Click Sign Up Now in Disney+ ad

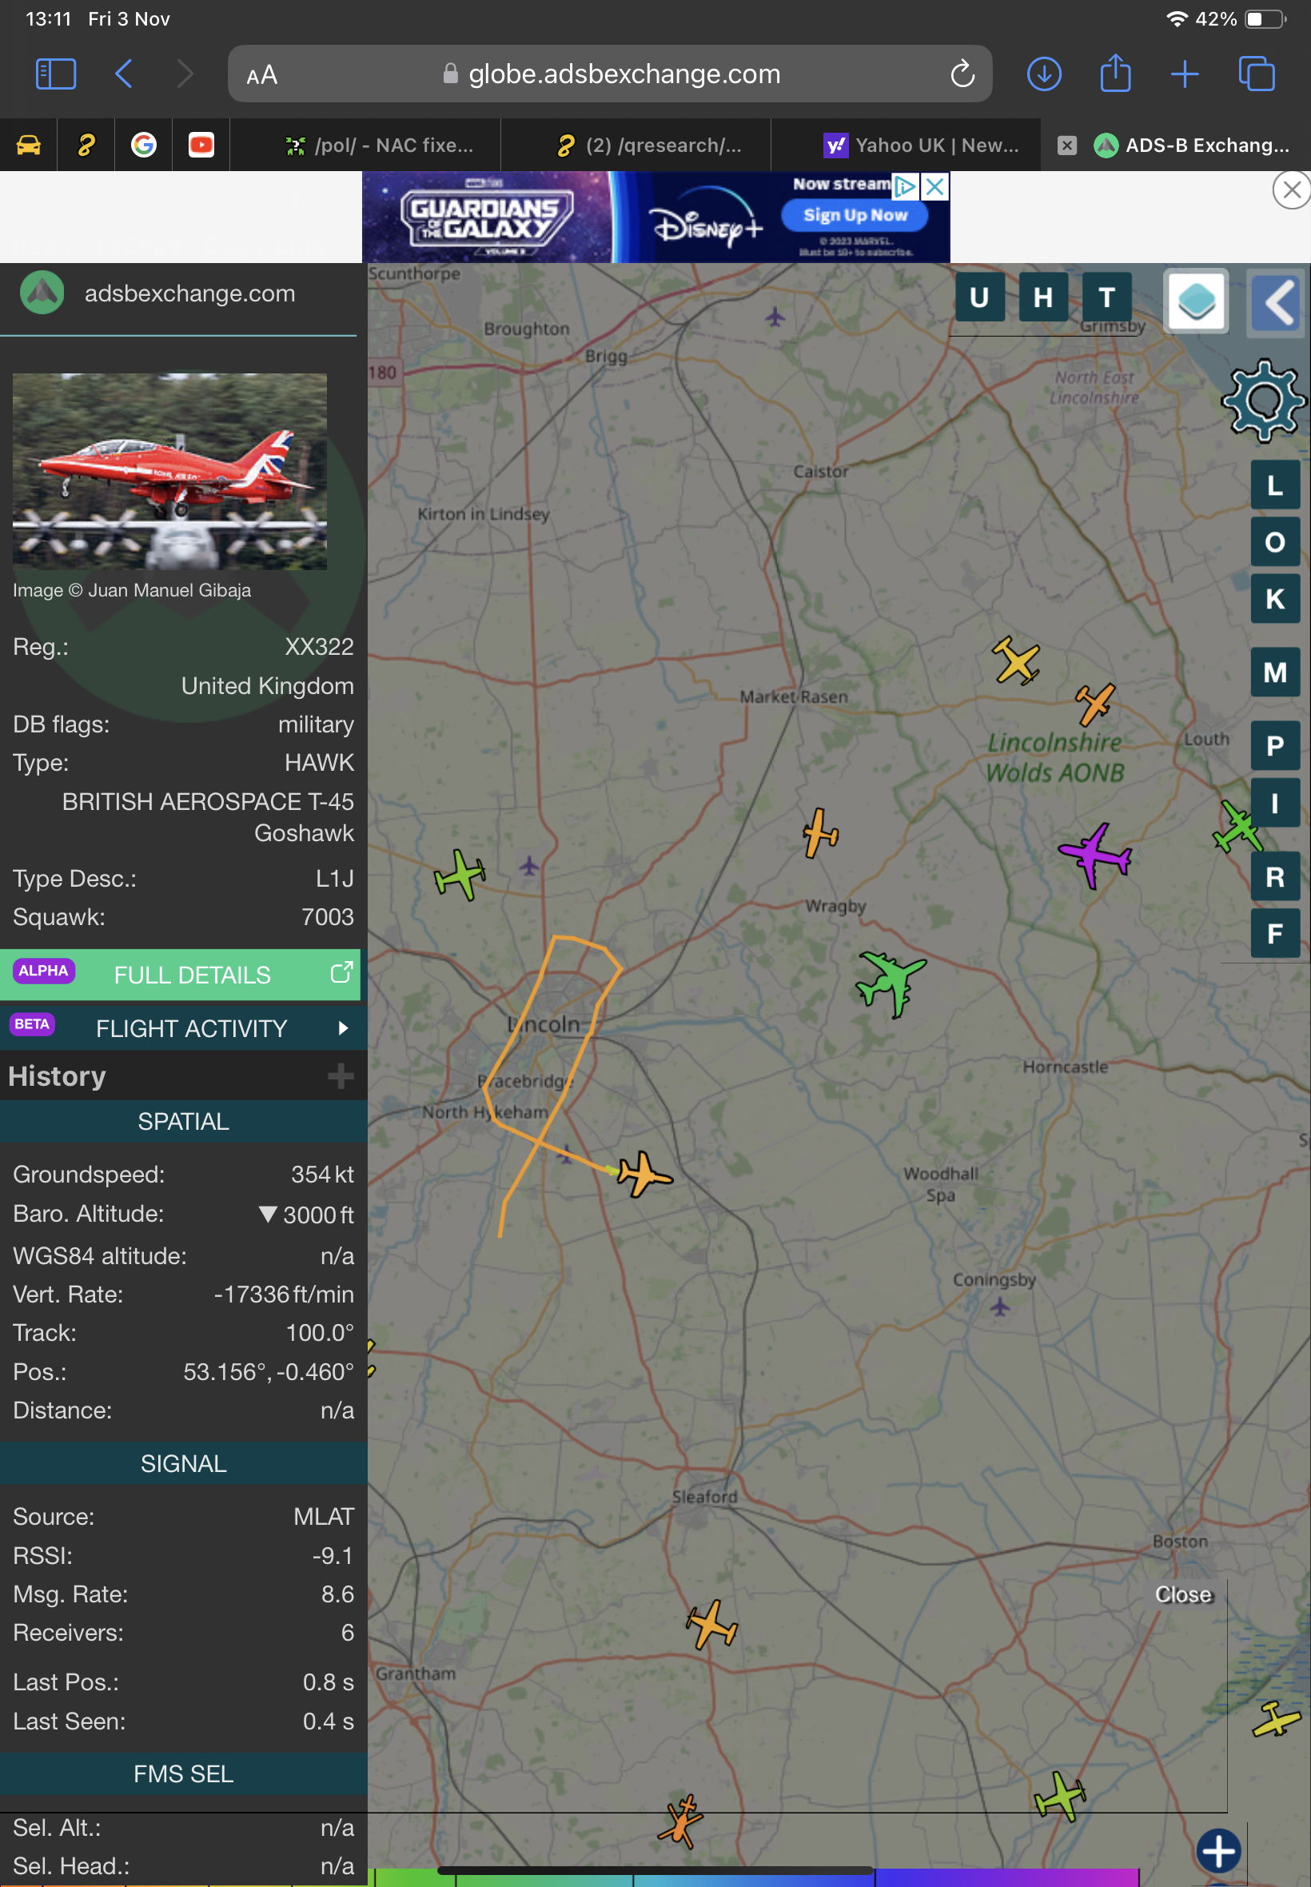(x=855, y=215)
